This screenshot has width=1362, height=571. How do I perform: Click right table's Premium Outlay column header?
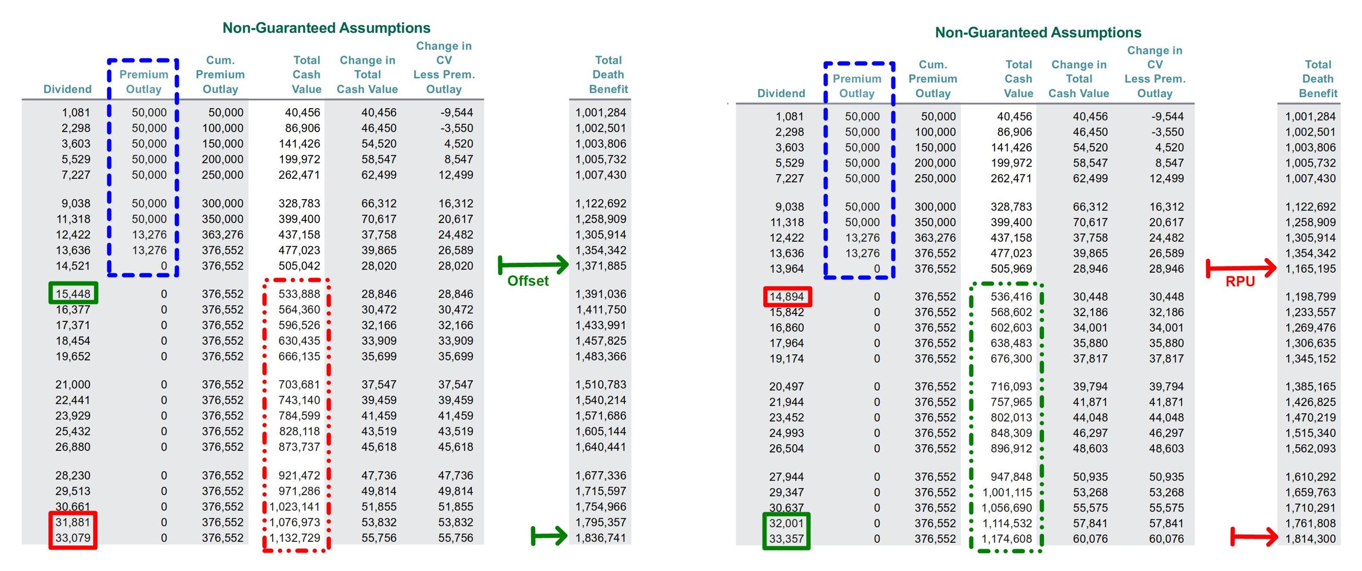point(857,86)
